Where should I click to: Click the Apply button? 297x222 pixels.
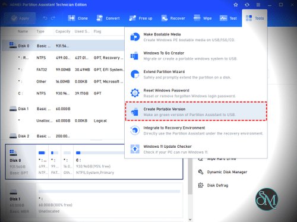20,18
